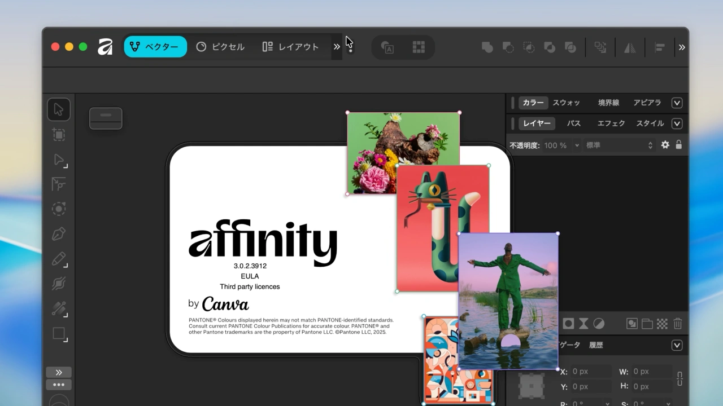The width and height of the screenshot is (723, 406).
Task: Switch to the 履歴 history tab
Action: 596,345
